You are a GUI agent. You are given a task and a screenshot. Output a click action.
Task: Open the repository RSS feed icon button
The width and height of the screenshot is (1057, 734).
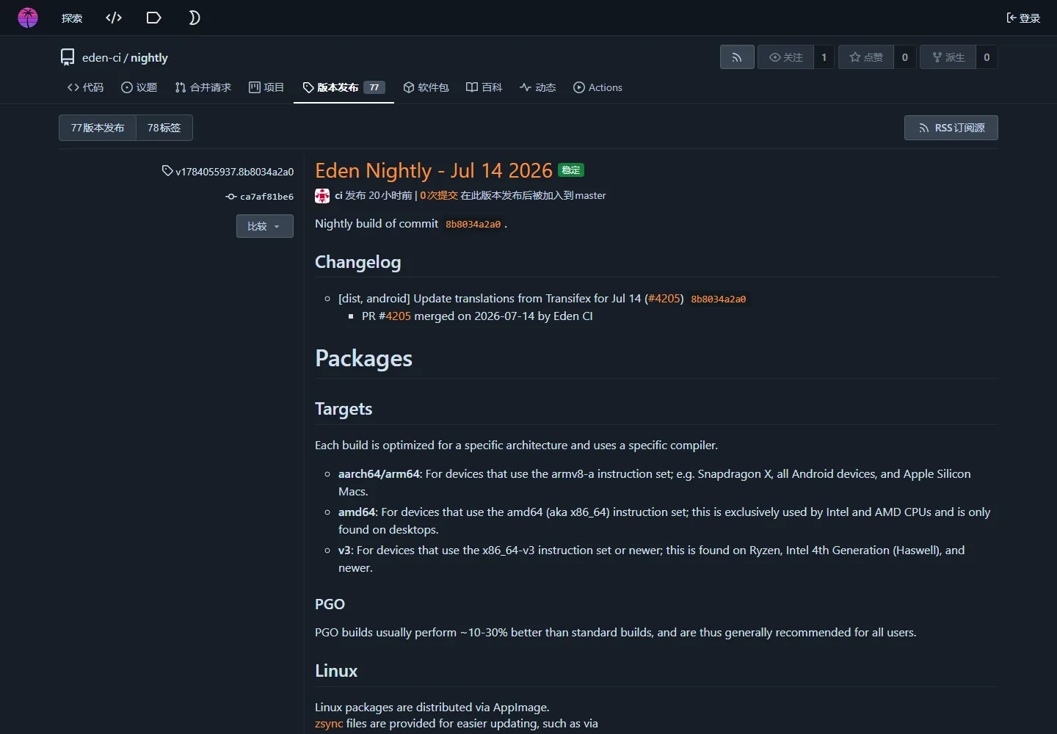click(737, 57)
